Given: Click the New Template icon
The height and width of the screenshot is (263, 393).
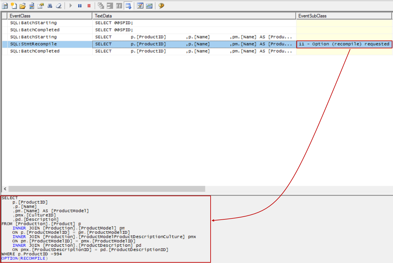Looking at the screenshot, I should [x=13, y=6].
